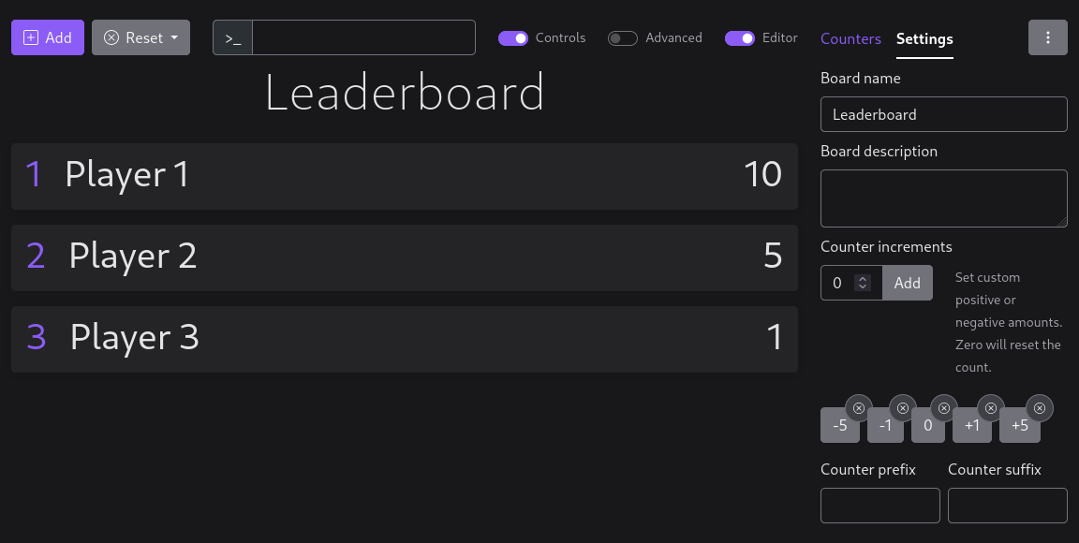Open the three-dot more options menu
This screenshot has height=543, width=1079.
[x=1048, y=38]
